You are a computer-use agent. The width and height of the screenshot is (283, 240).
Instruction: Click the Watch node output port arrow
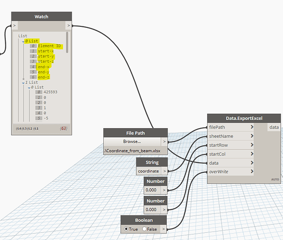[x=69, y=25]
